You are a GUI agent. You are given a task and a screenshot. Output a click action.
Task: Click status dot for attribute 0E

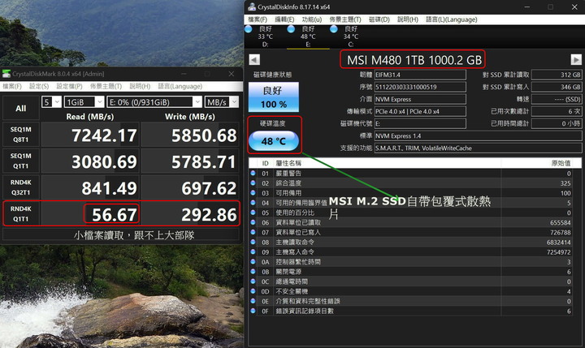point(253,301)
